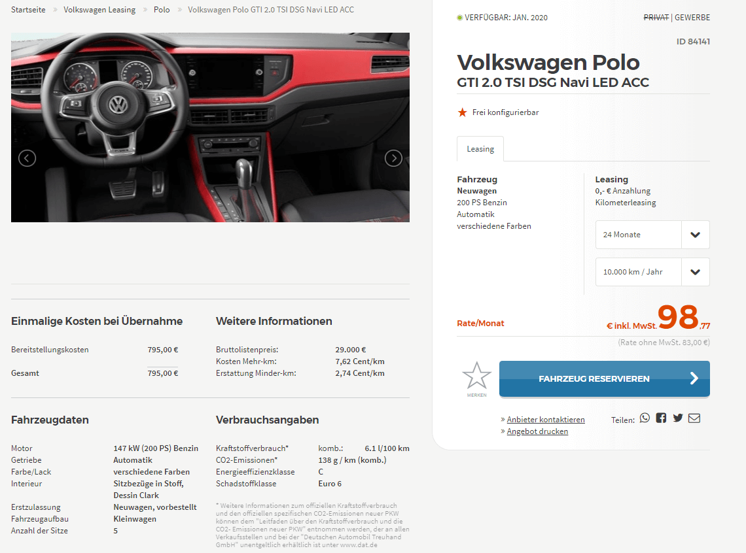The width and height of the screenshot is (746, 553).
Task: Show the previous car image
Action: tap(27, 158)
